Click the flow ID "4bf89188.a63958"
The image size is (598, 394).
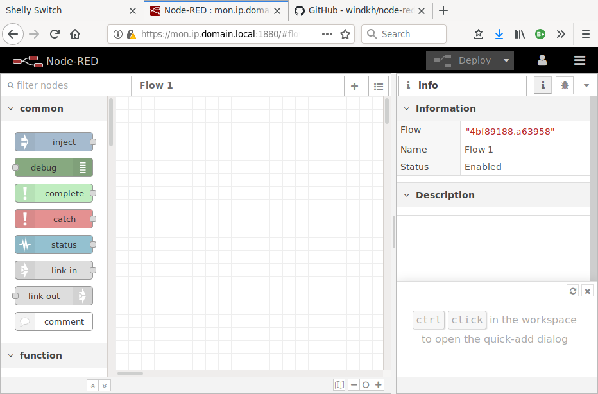(x=510, y=132)
